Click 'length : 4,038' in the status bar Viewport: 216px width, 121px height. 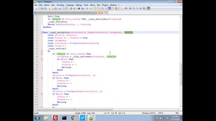click(80, 113)
